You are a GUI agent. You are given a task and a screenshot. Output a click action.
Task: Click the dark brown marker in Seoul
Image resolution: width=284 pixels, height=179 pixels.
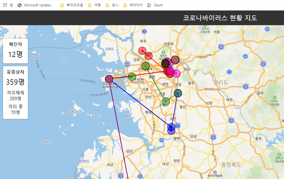point(165,64)
